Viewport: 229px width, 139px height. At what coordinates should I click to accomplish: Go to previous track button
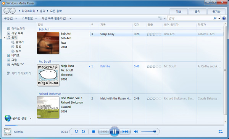(x=104, y=131)
